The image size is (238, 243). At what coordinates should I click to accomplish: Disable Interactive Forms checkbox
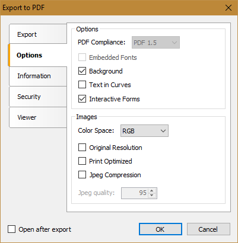tap(82, 99)
